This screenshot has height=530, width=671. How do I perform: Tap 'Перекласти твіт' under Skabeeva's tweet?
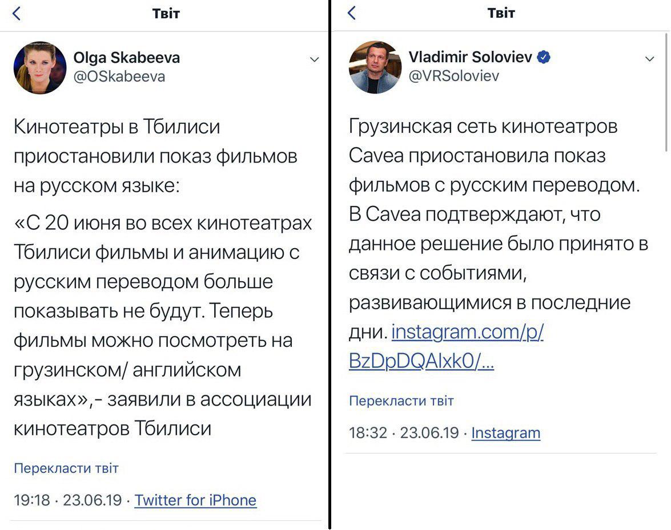coord(66,468)
